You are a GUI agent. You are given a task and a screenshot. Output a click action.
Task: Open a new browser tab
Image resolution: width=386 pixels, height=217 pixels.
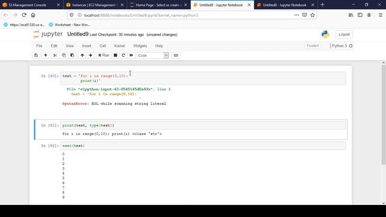(x=323, y=5)
